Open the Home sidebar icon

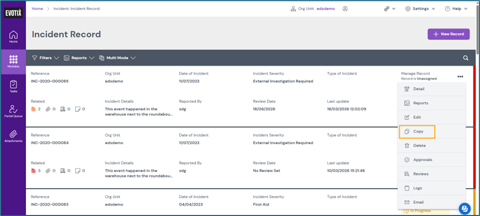pos(13,37)
